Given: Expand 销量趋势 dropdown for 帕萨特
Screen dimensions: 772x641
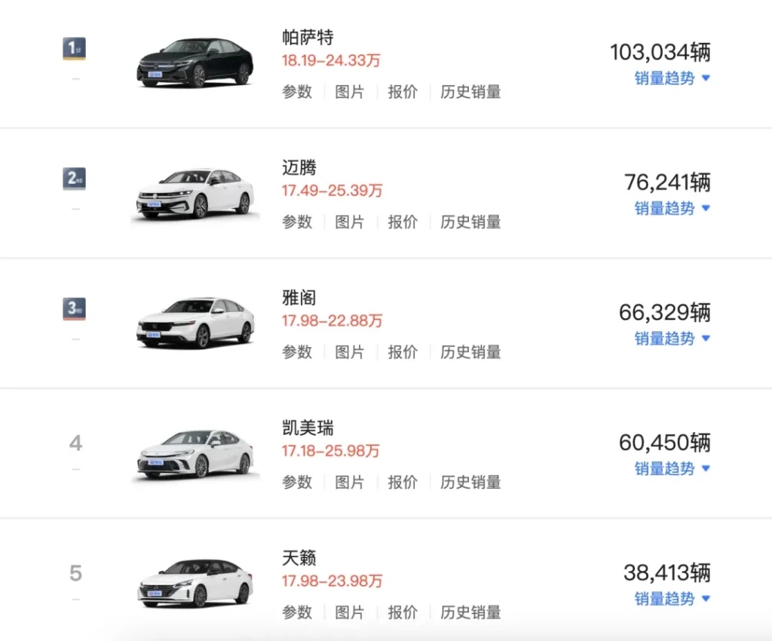Looking at the screenshot, I should (x=672, y=78).
